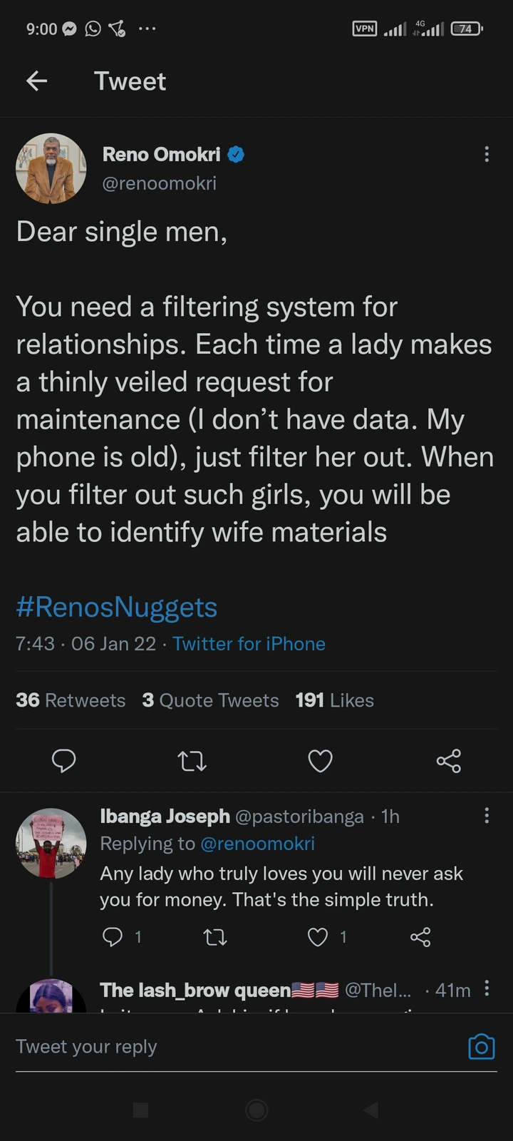513x1141 pixels.
Task: Open the Twitter for iPhone source link
Action: [x=249, y=644]
